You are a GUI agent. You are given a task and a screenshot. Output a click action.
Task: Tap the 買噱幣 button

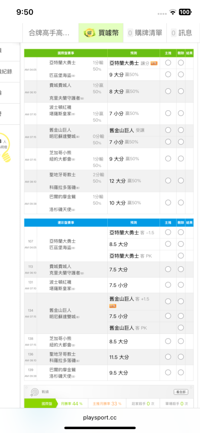101,33
